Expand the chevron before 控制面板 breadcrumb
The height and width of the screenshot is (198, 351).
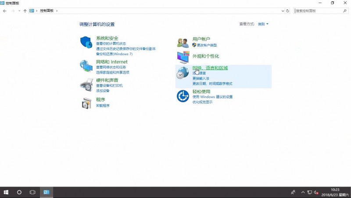37,11
